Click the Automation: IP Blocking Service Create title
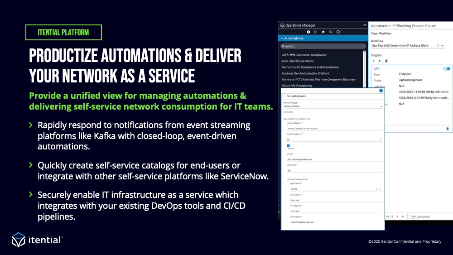The height and width of the screenshot is (255, 453). pyautogui.click(x=403, y=26)
